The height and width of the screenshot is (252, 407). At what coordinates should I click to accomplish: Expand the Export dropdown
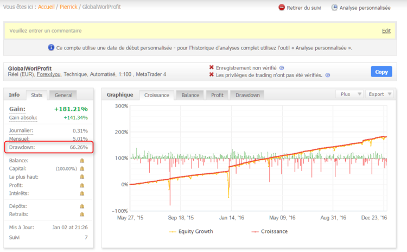380,94
